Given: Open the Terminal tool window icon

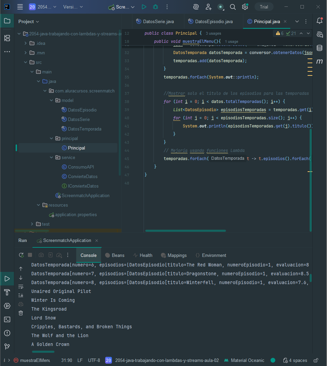Looking at the screenshot, I should (x=7, y=319).
